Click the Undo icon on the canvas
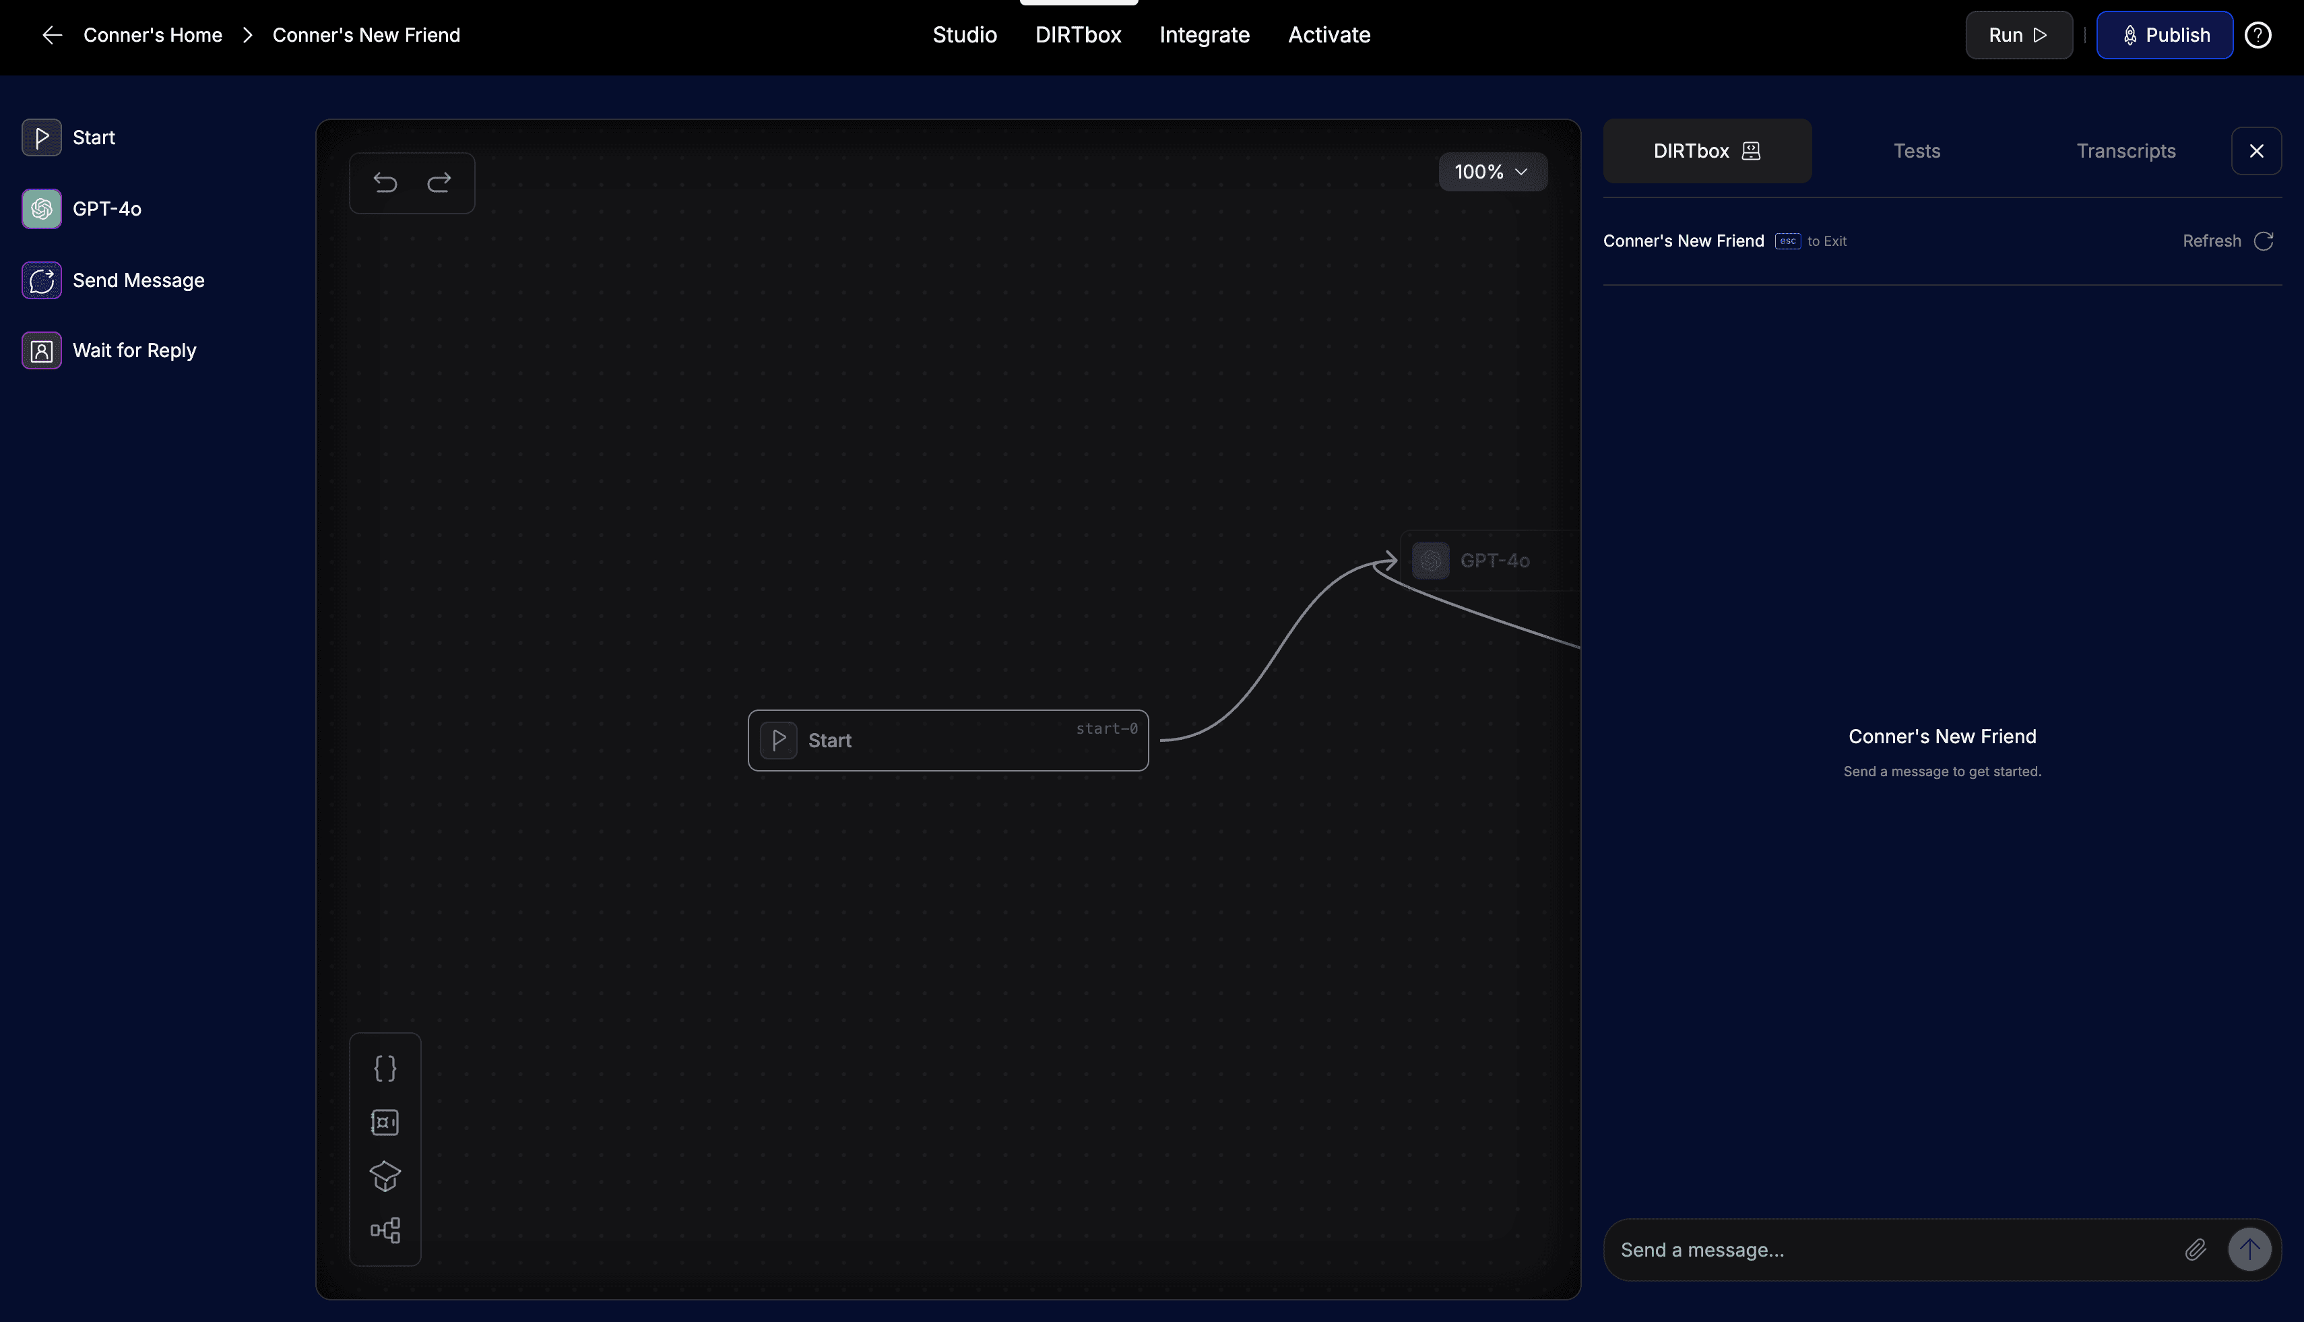 (385, 183)
